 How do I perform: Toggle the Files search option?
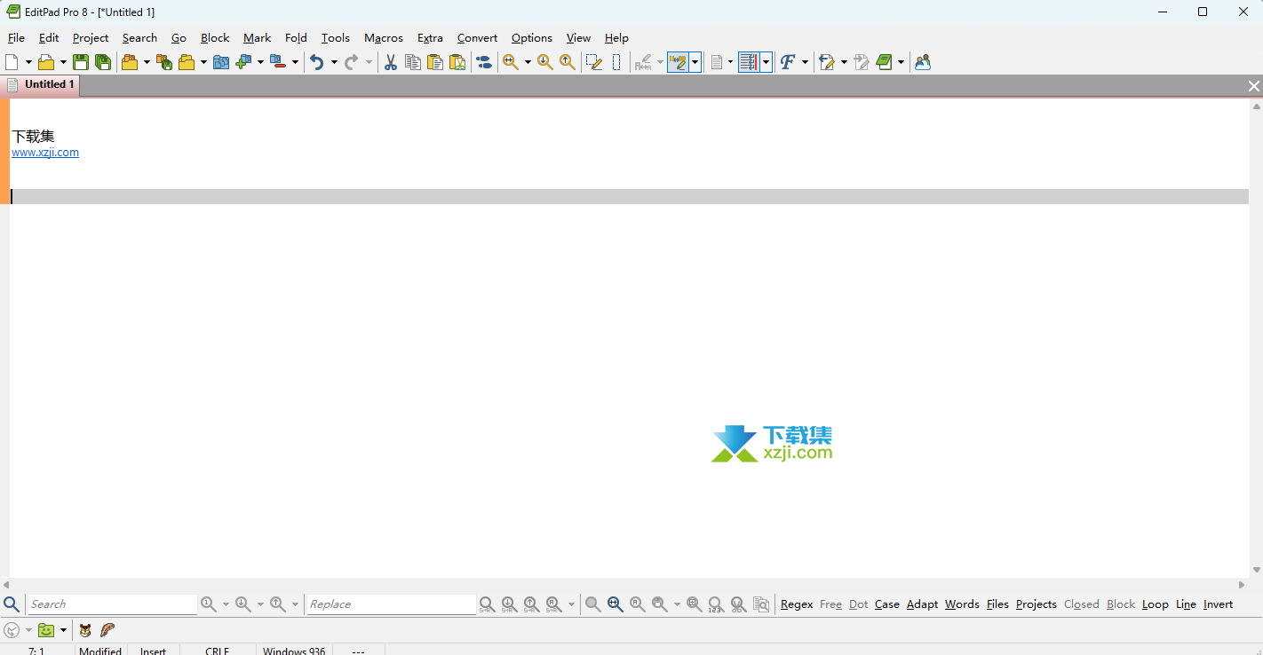tap(997, 604)
